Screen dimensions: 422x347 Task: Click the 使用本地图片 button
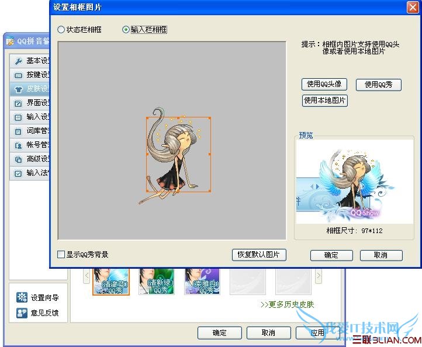point(324,100)
